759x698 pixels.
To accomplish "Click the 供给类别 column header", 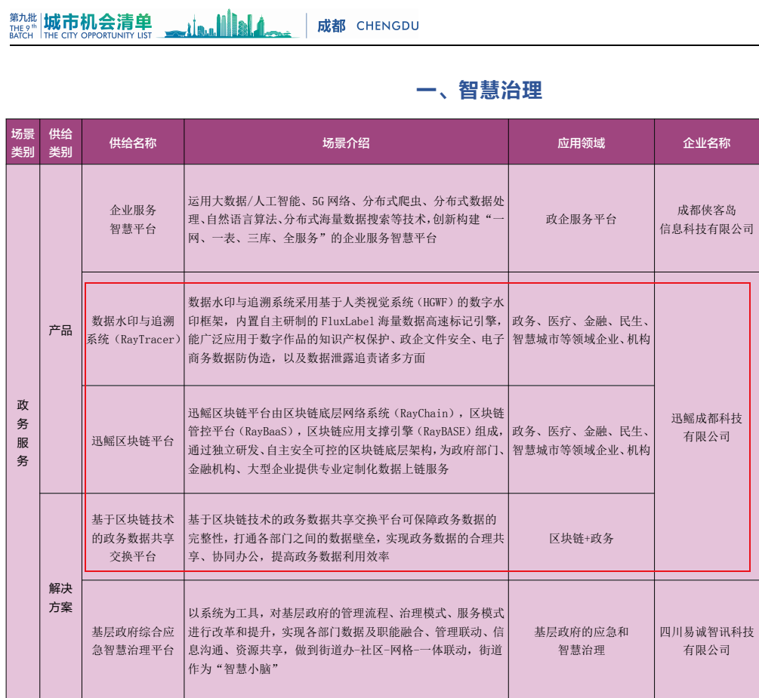I will tap(60, 143).
